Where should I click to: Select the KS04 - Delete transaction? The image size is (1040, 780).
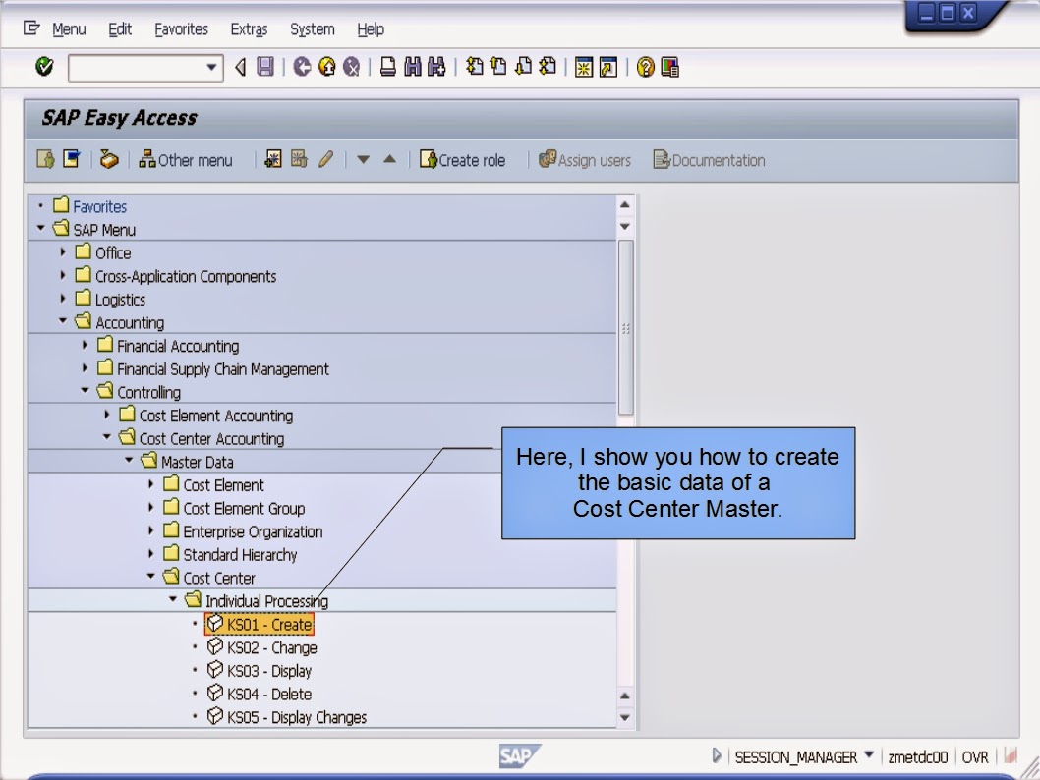pyautogui.click(x=260, y=694)
